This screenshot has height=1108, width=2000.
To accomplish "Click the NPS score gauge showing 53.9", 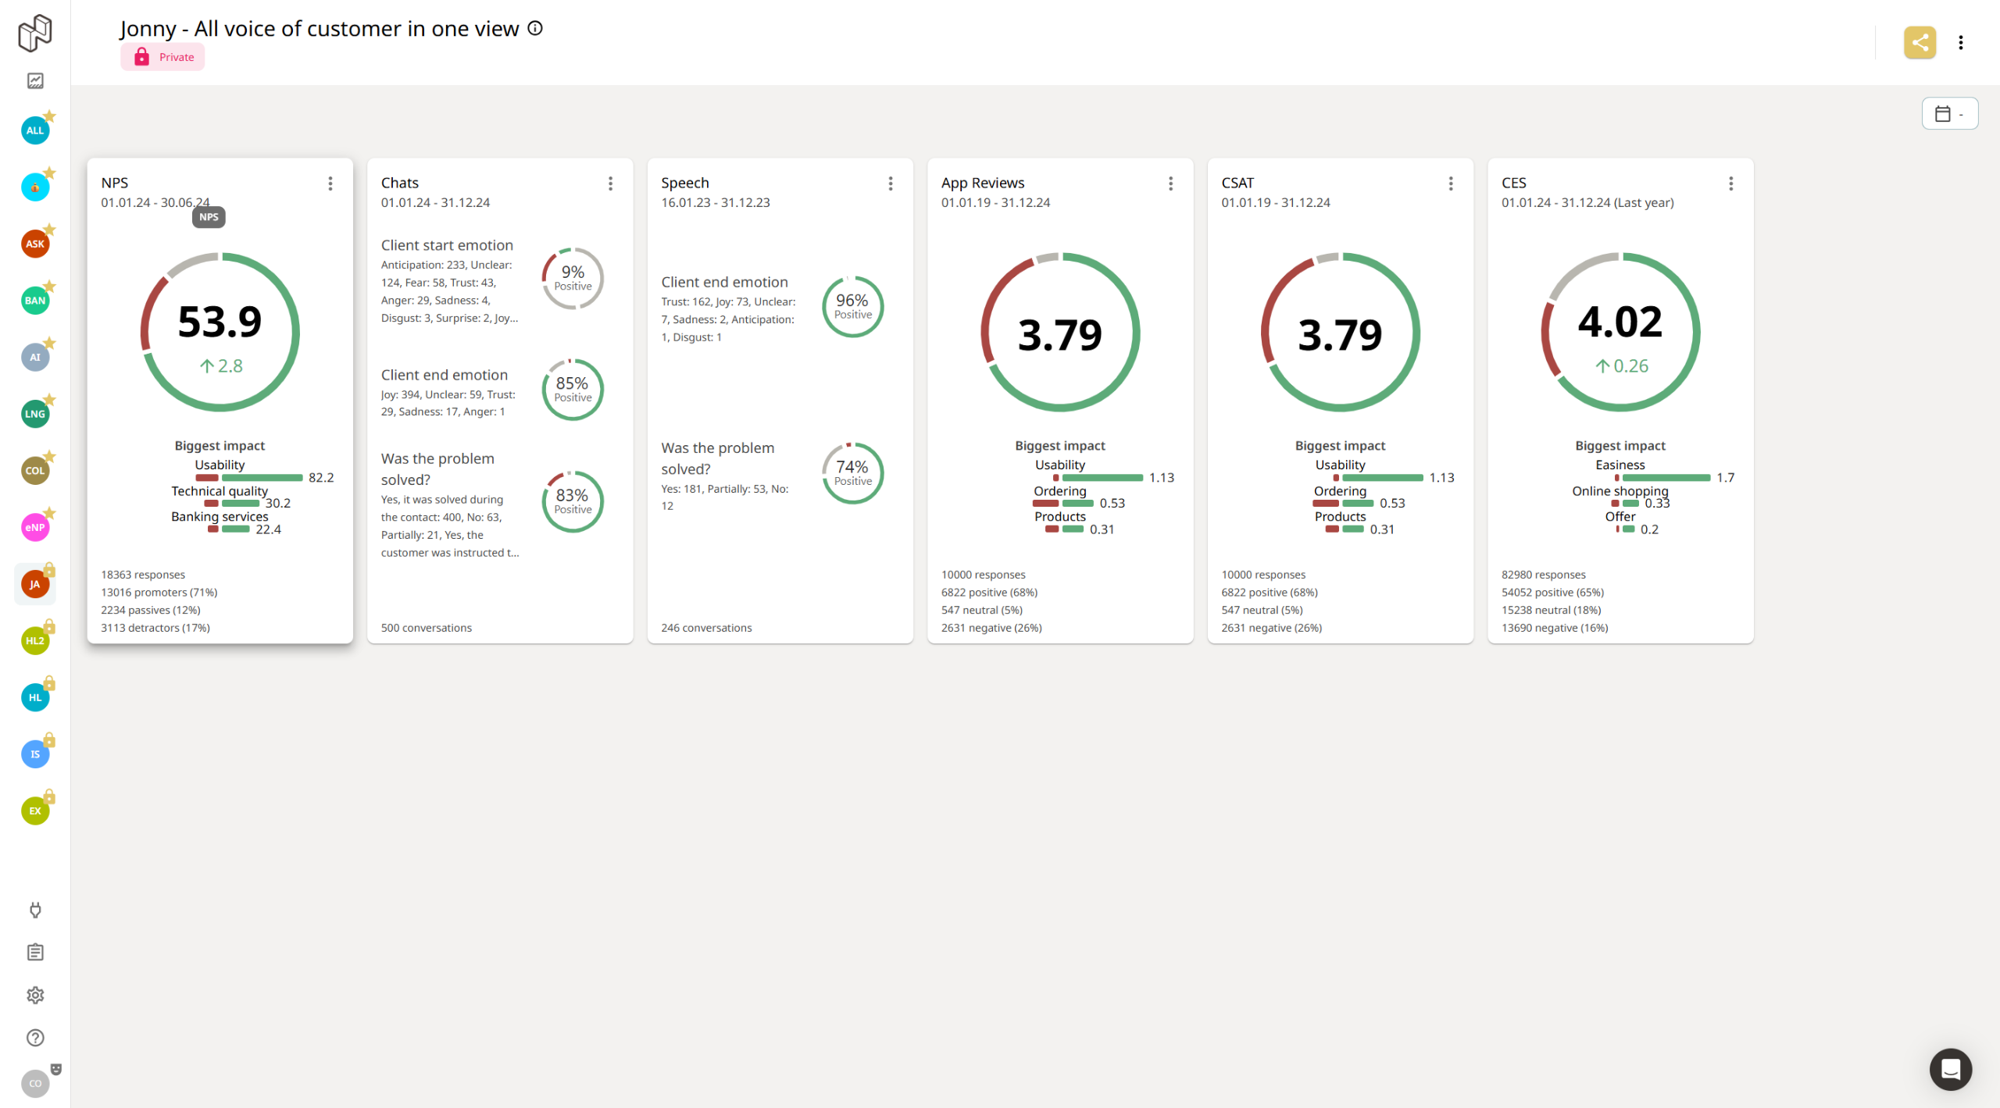I will [x=220, y=332].
